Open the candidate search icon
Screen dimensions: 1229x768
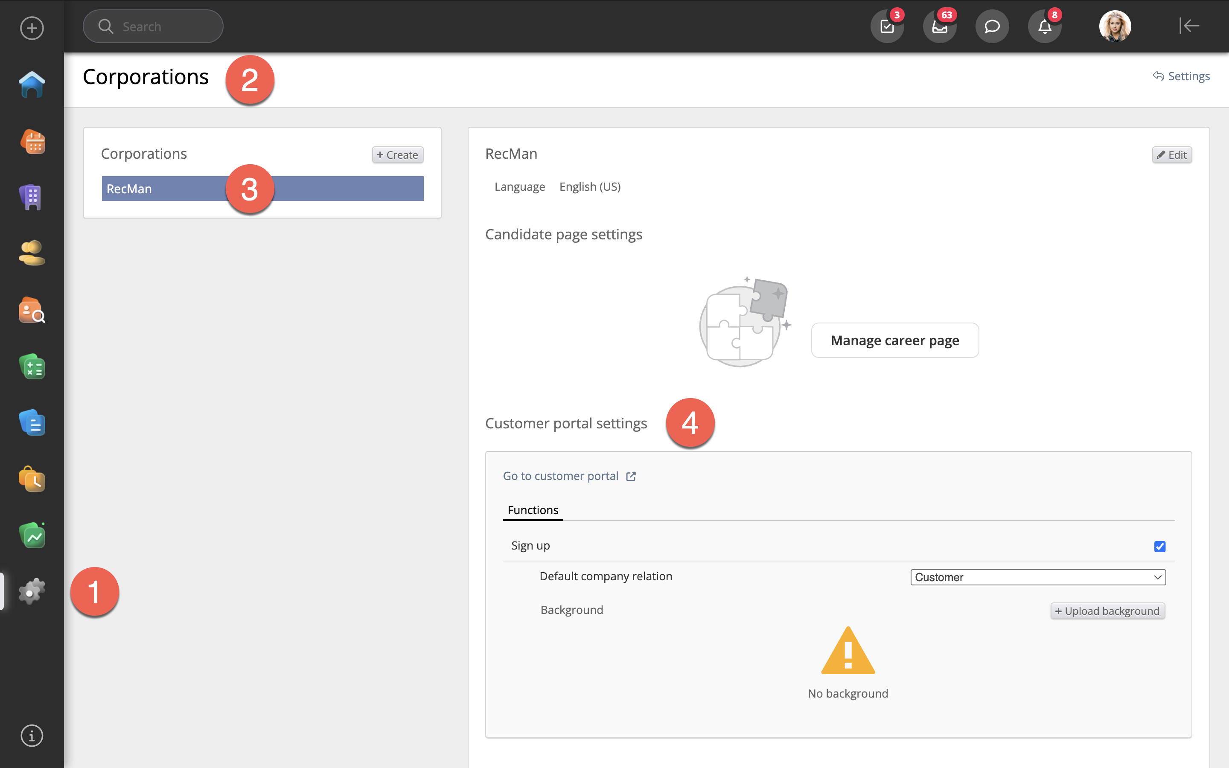(x=32, y=310)
